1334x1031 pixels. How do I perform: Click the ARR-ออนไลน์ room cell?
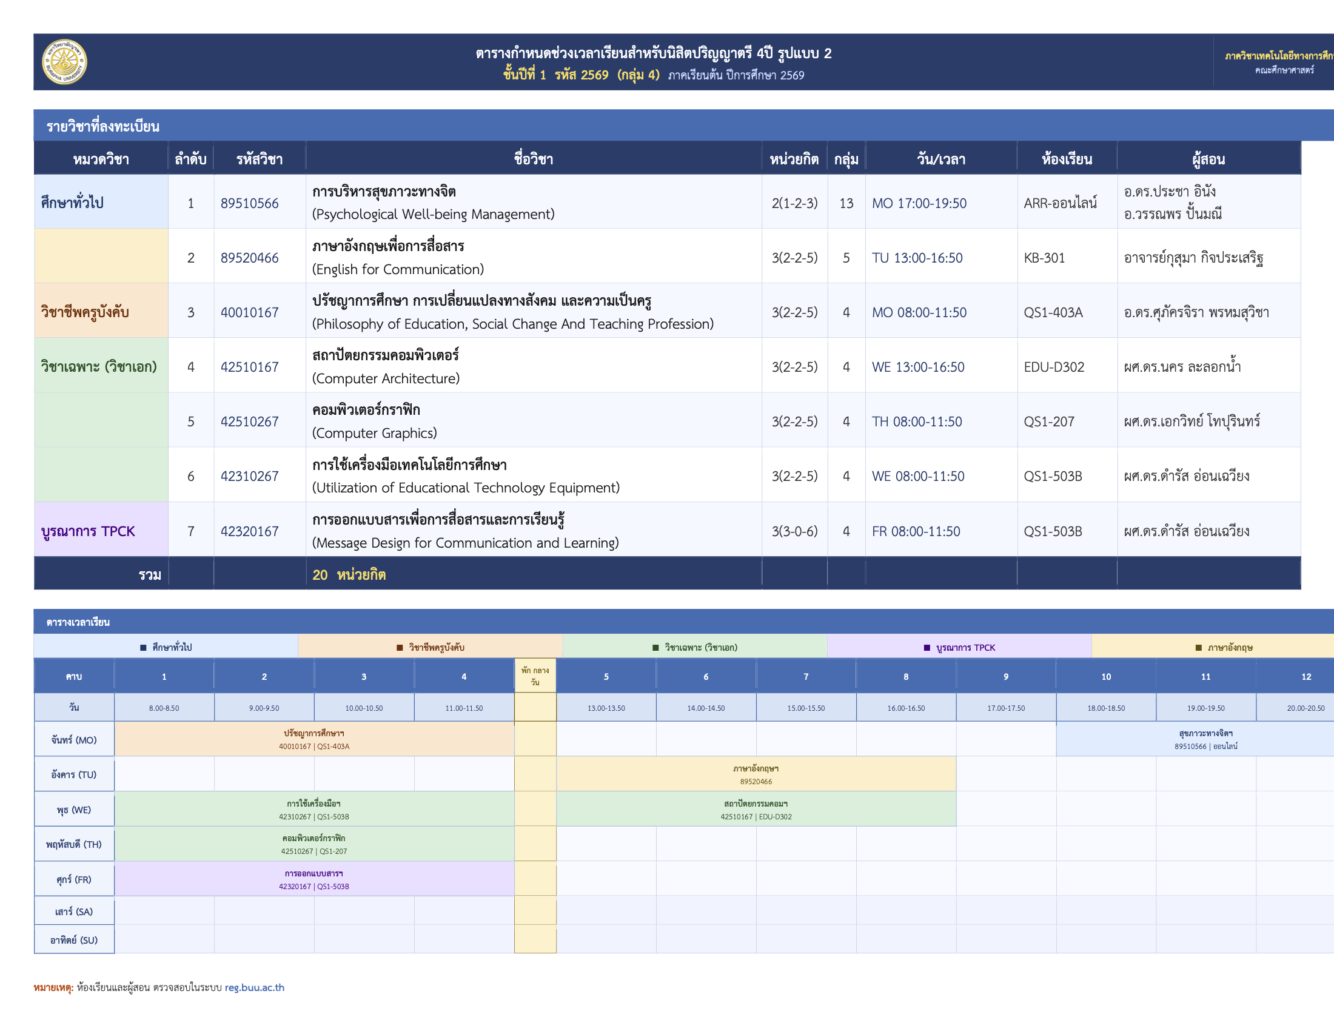[x=1067, y=203]
